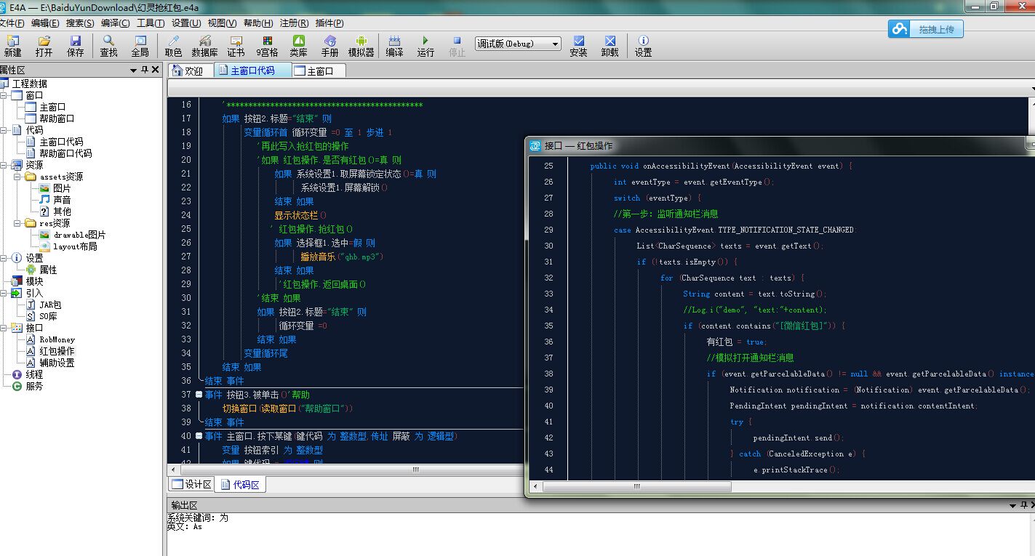The image size is (1035, 556).
Task: Switch to the 欢迎 tab
Action: point(191,70)
